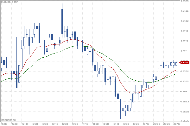
Task: Click the 16:20 time axis label
Action: [x=45, y=124]
